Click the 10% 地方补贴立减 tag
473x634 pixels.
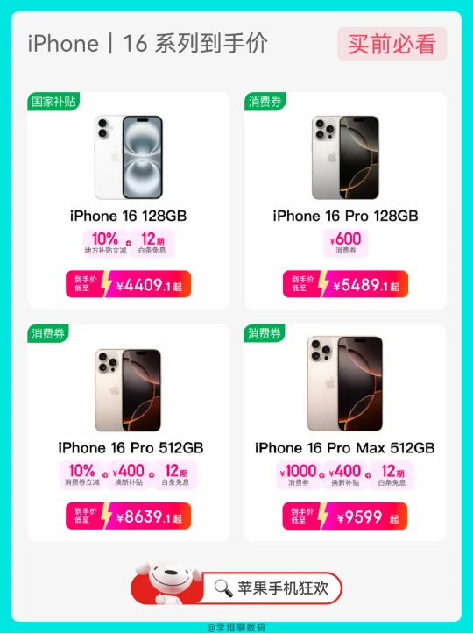pos(105,243)
